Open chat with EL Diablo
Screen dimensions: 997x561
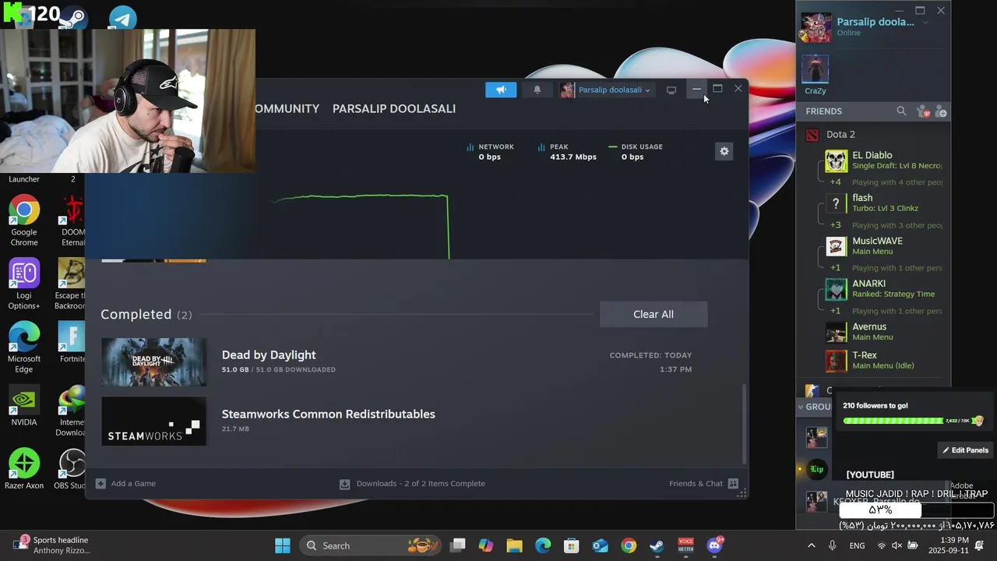coord(884,161)
